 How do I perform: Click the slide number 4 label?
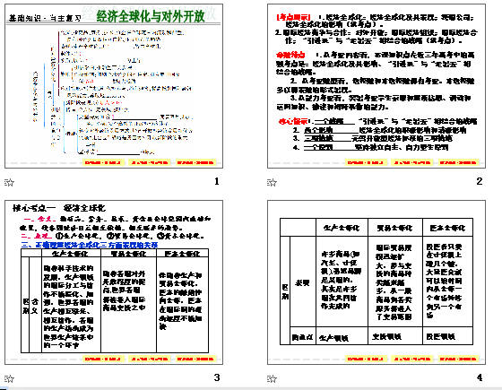click(480, 377)
